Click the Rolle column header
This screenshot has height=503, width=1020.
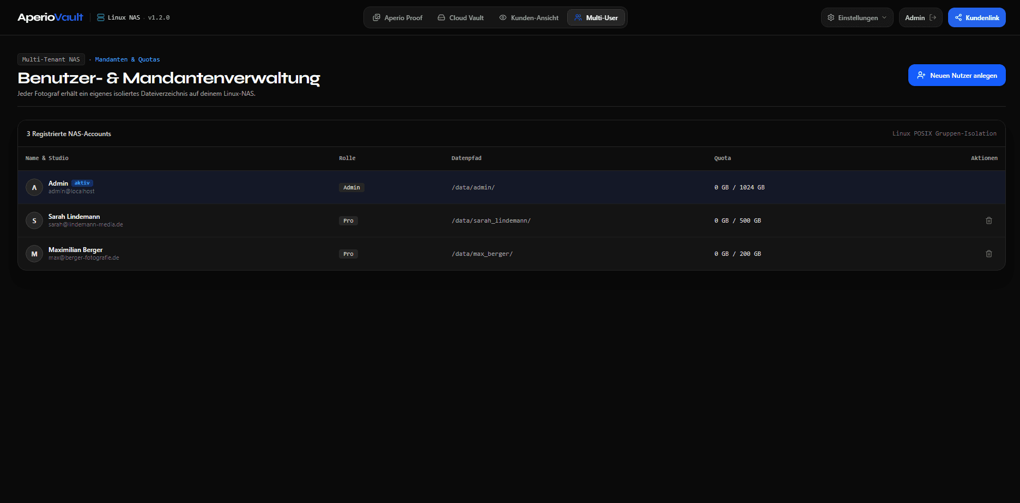click(347, 158)
